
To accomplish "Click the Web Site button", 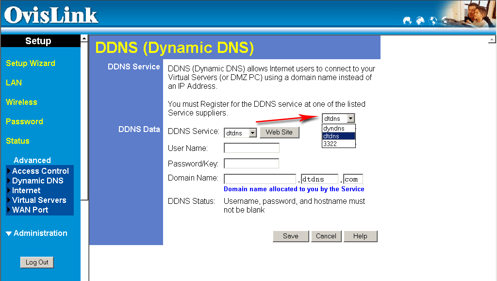I will tap(279, 132).
